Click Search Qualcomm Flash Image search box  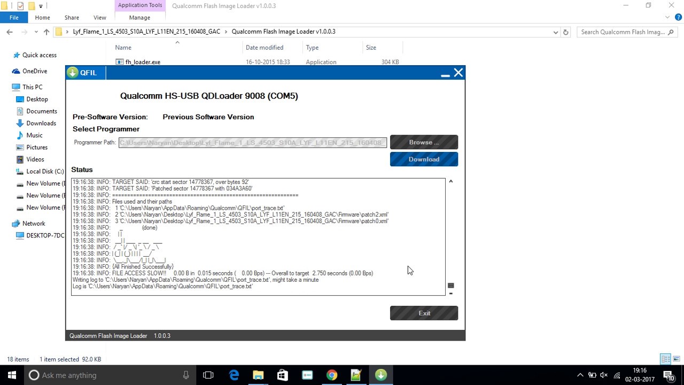pyautogui.click(x=628, y=32)
